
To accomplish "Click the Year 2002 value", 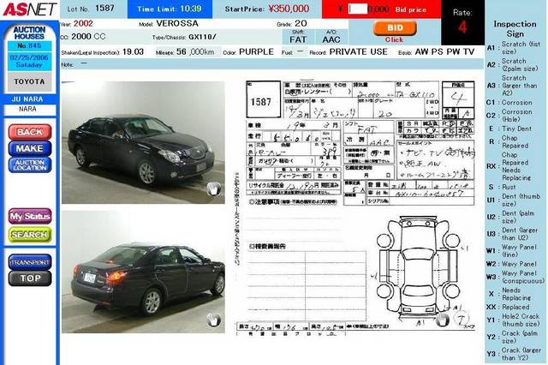I will [83, 24].
